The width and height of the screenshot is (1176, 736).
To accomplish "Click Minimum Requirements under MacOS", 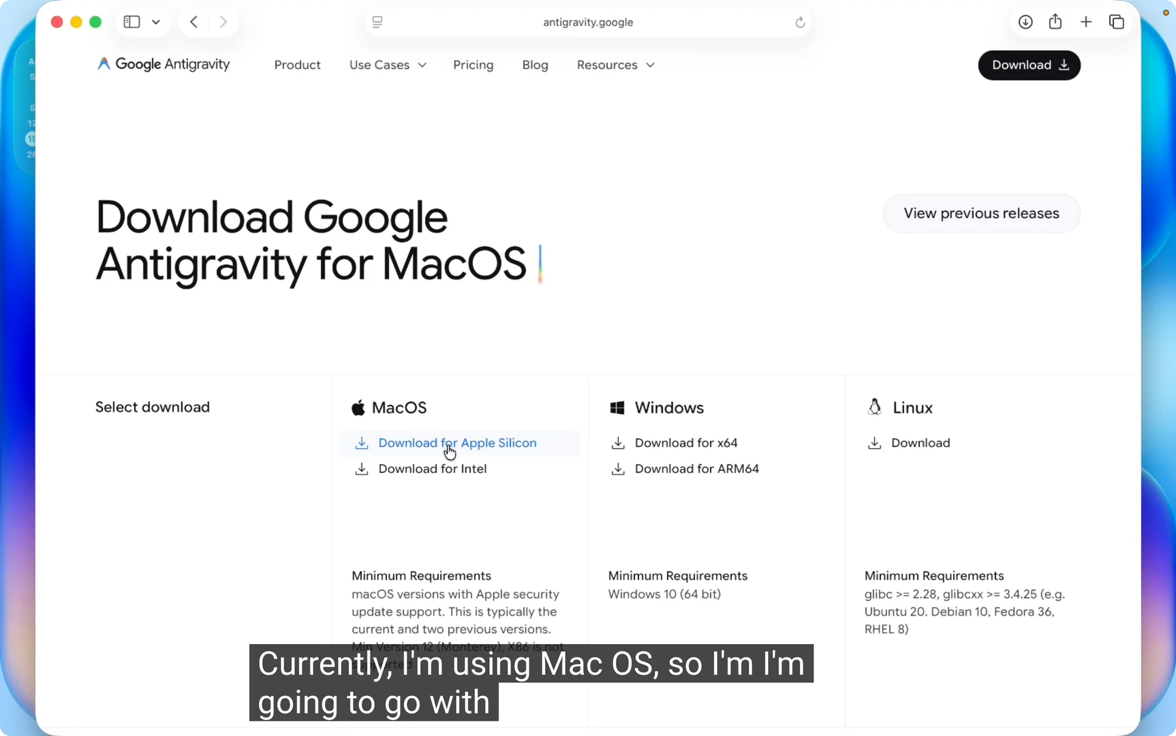I will point(421,575).
